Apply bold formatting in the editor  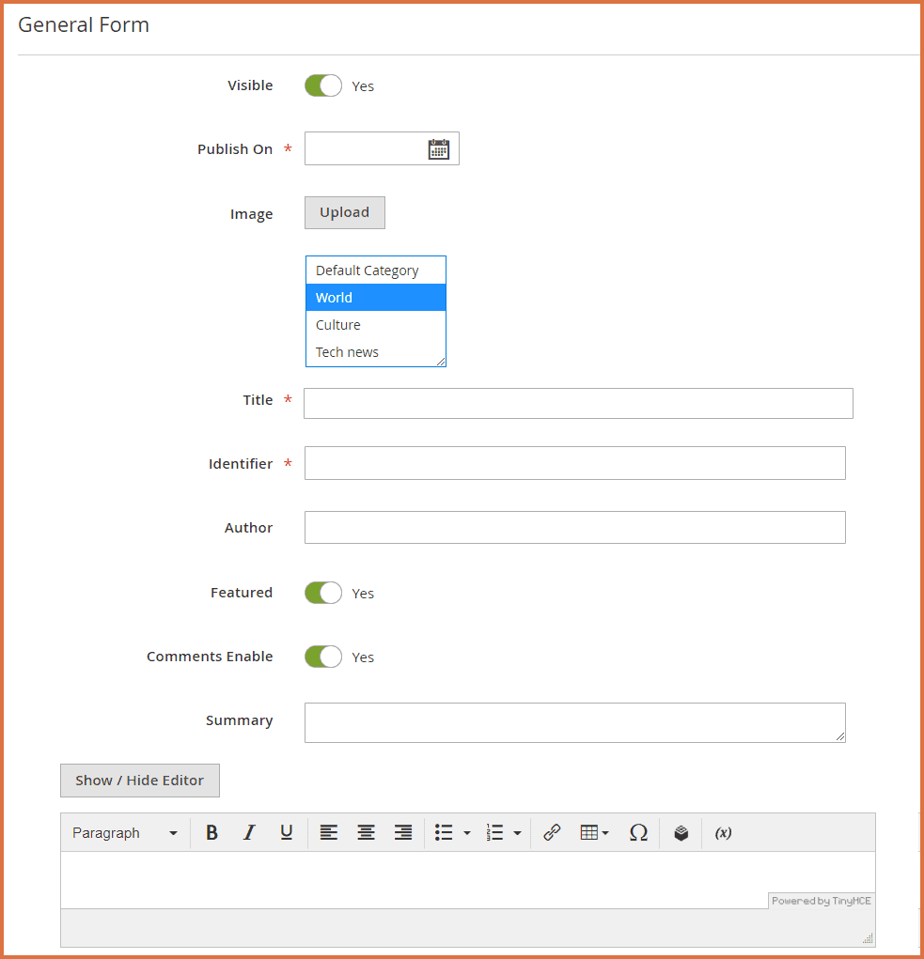211,833
